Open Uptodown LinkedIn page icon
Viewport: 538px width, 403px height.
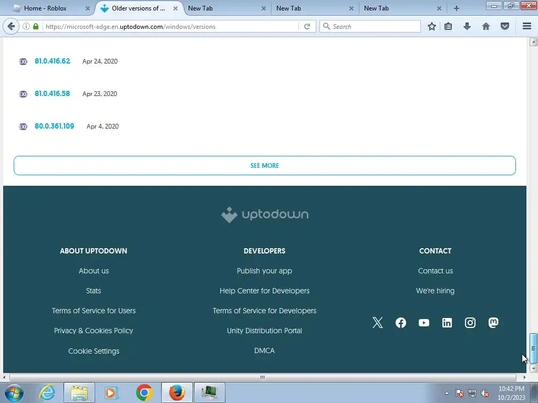(x=447, y=323)
